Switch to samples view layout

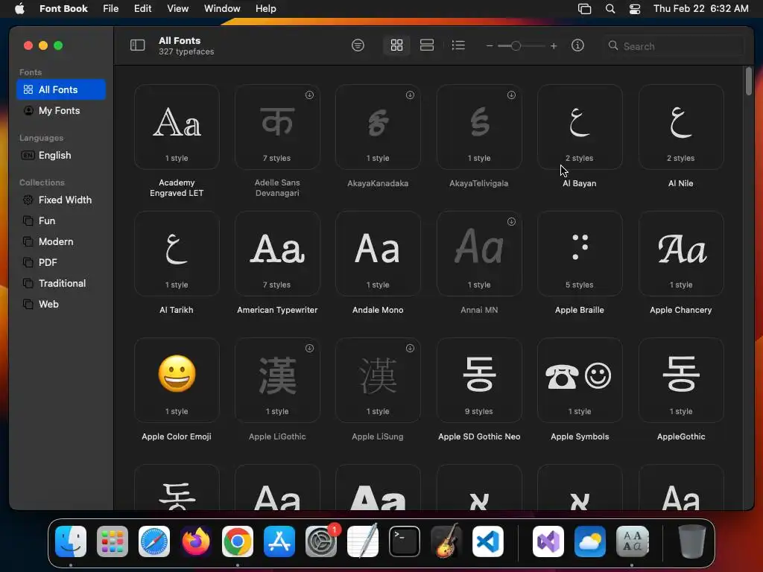(427, 45)
